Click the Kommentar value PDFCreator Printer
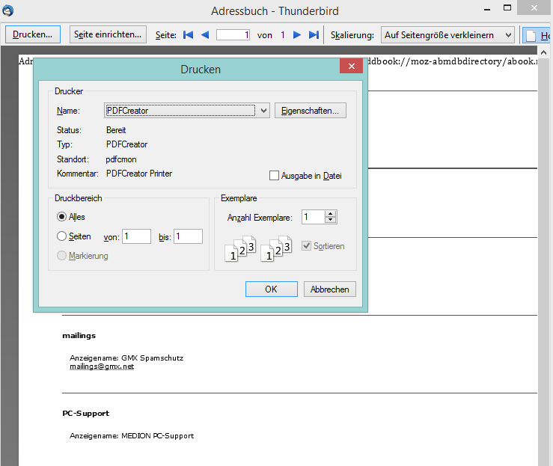Image resolution: width=553 pixels, height=466 pixels. pos(139,174)
